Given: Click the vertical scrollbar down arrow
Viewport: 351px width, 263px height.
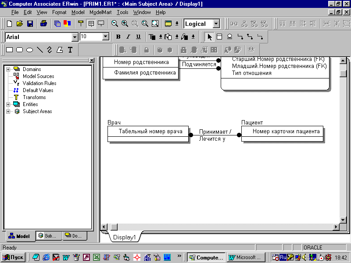Looking at the screenshot, I should pyautogui.click(x=343, y=220).
